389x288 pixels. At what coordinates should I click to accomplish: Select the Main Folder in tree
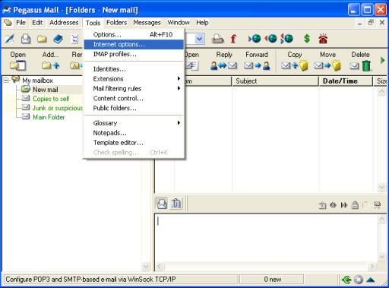coord(49,117)
